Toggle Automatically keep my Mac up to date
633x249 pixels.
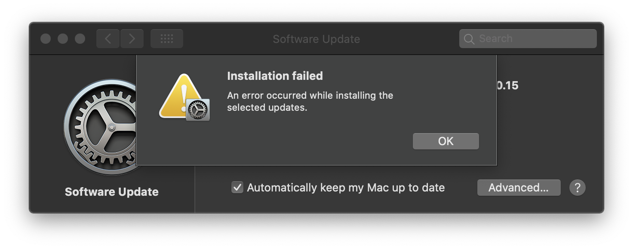click(237, 188)
